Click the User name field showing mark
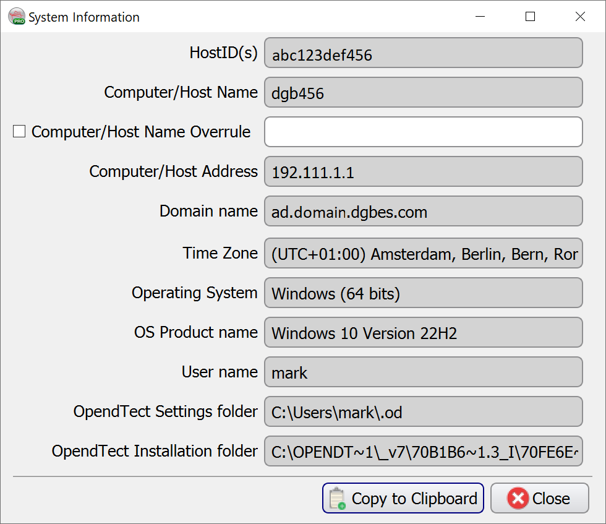This screenshot has width=606, height=524. pyautogui.click(x=424, y=372)
